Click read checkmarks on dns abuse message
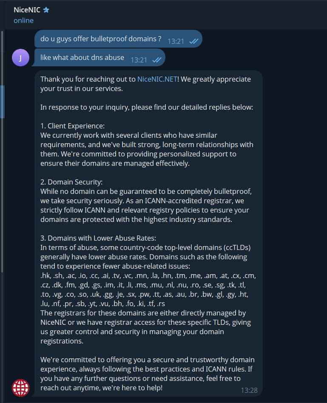The height and width of the screenshot is (403, 327). click(157, 60)
